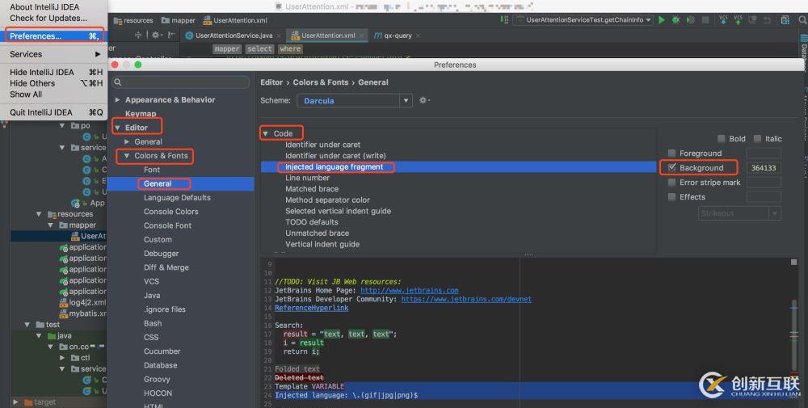Open the Darcula scheme dropdown
This screenshot has width=808, height=408.
point(356,101)
